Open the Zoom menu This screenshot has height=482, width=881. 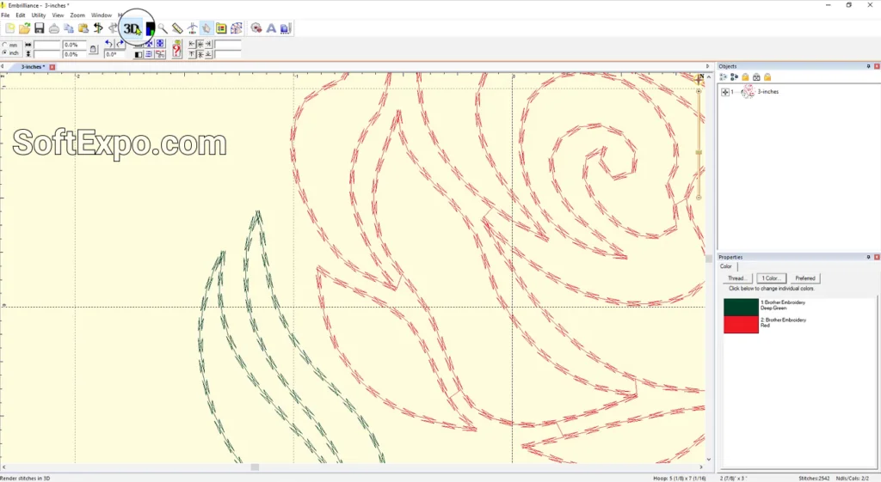[x=77, y=15]
